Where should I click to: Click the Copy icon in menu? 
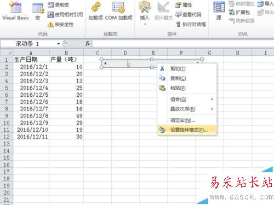coord(162,78)
